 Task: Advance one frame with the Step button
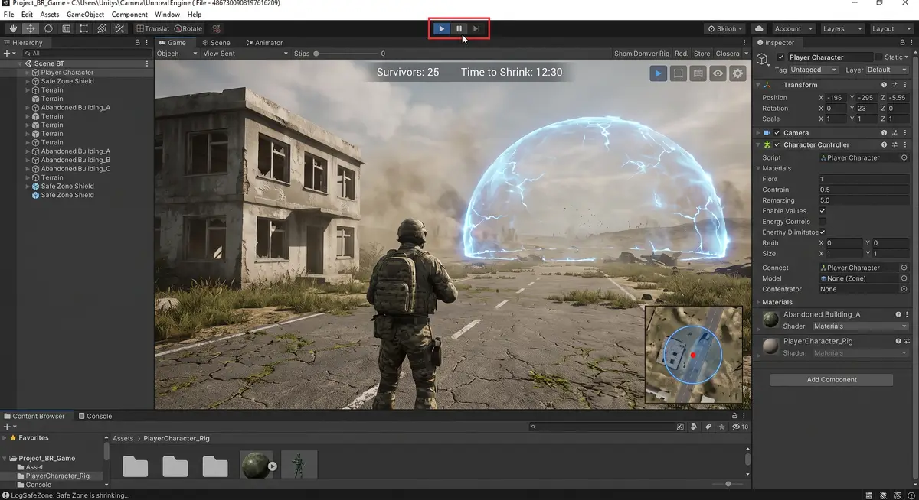point(476,28)
